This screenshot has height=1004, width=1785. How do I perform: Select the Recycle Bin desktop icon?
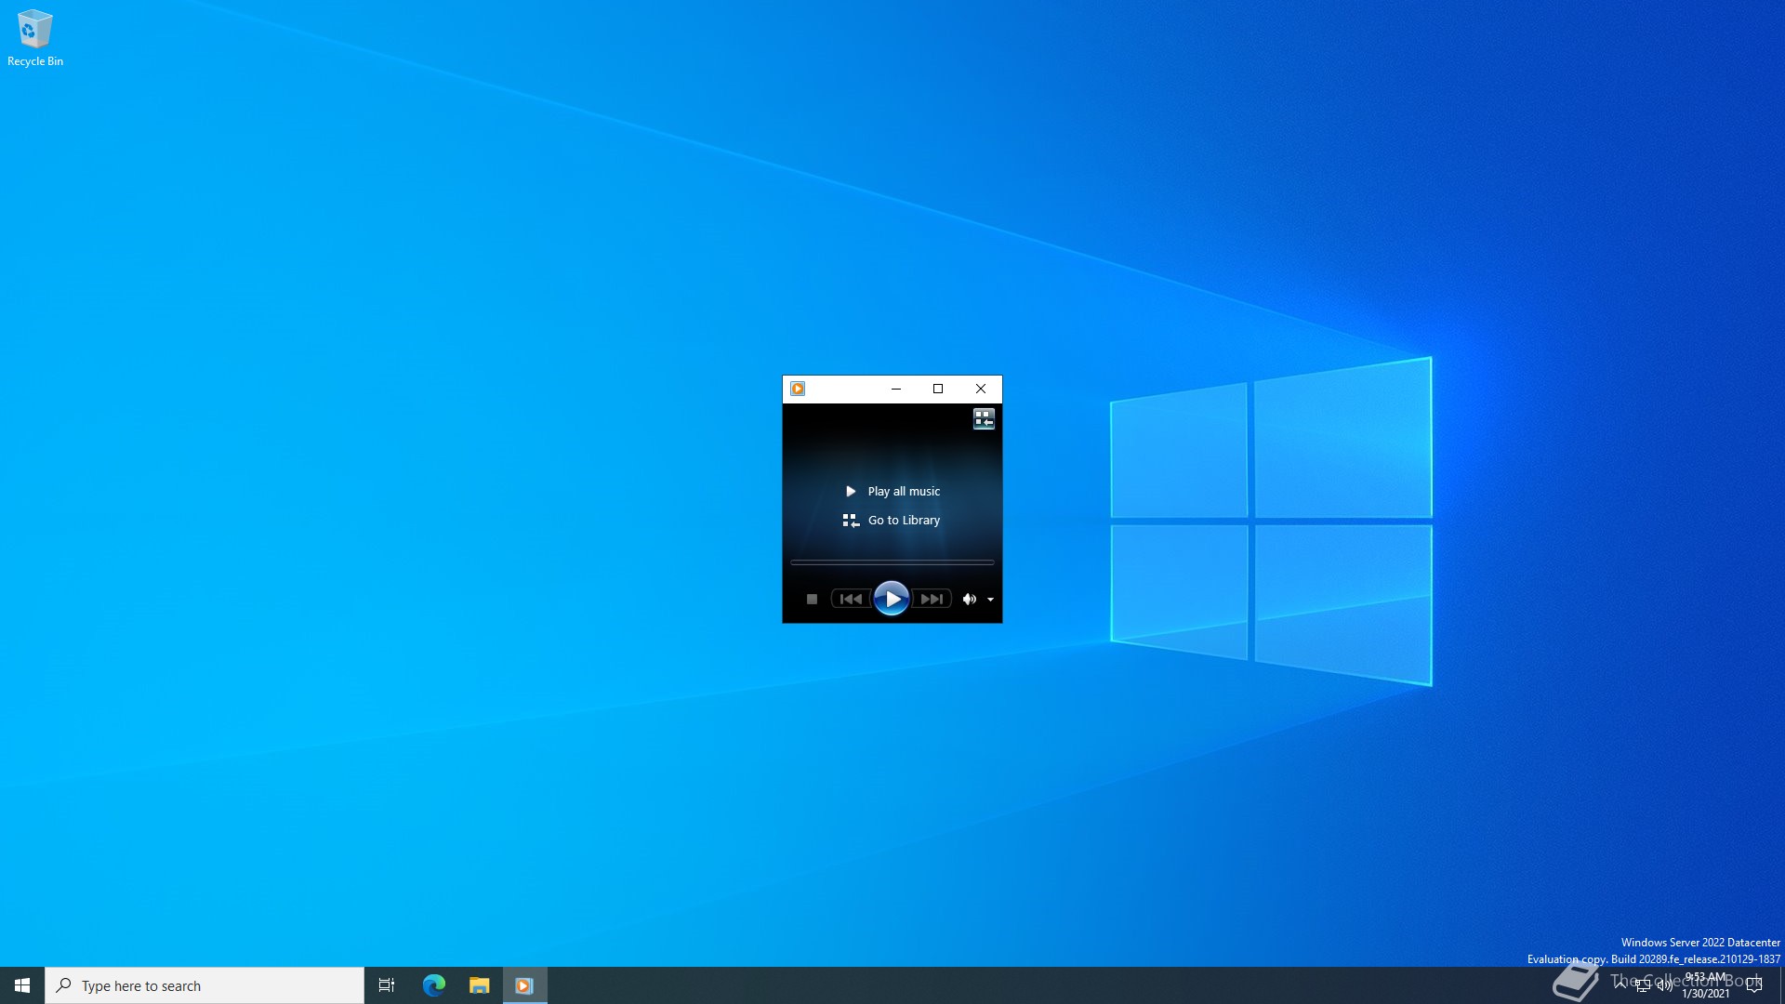(34, 37)
